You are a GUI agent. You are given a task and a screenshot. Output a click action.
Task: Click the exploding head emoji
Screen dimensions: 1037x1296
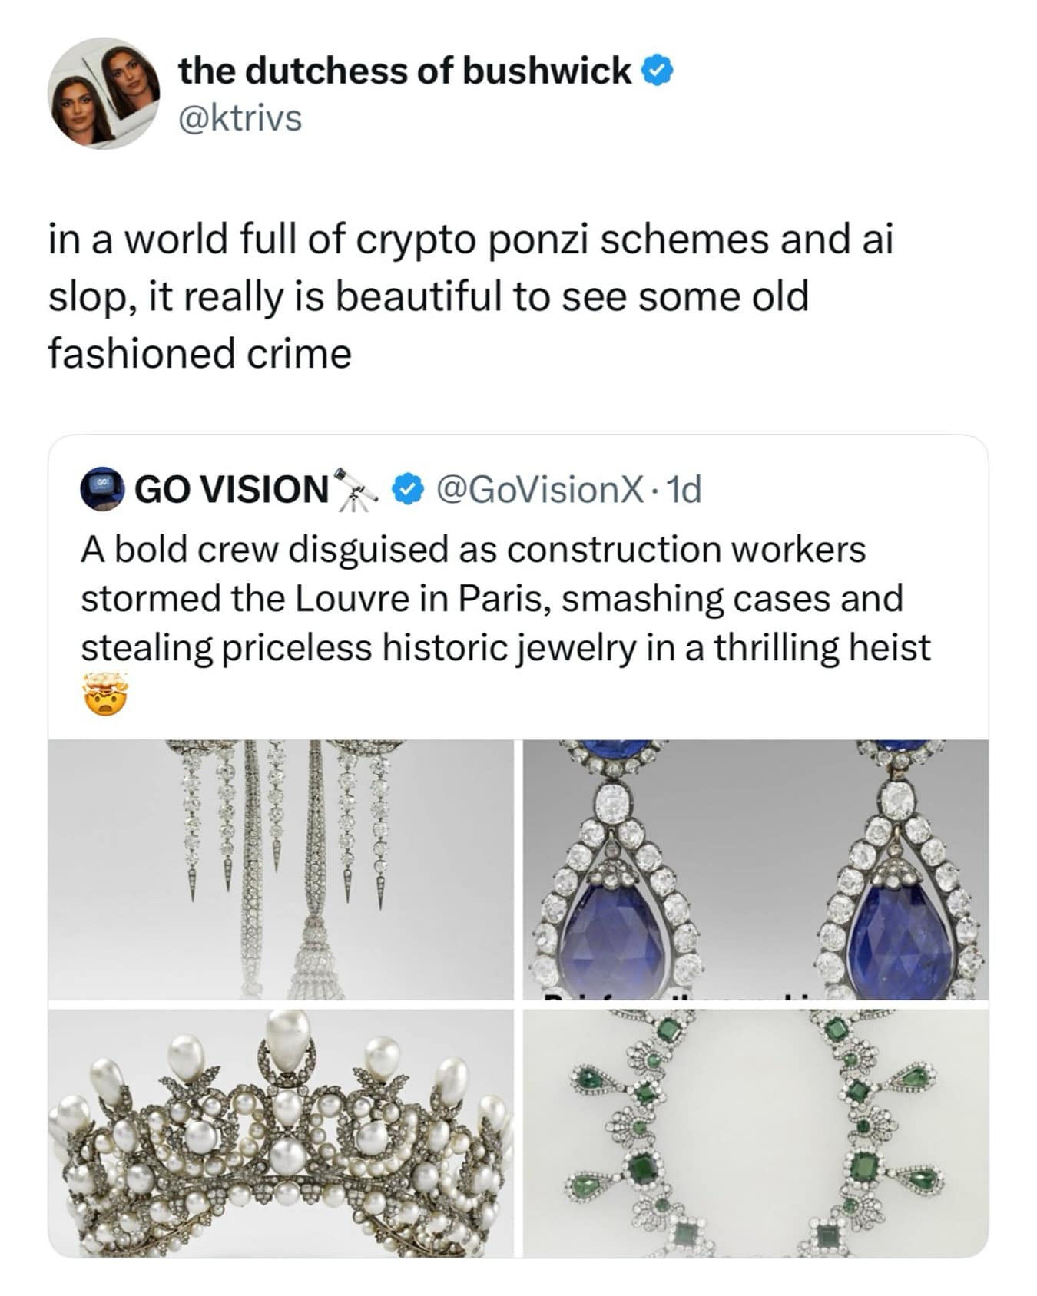(x=104, y=694)
